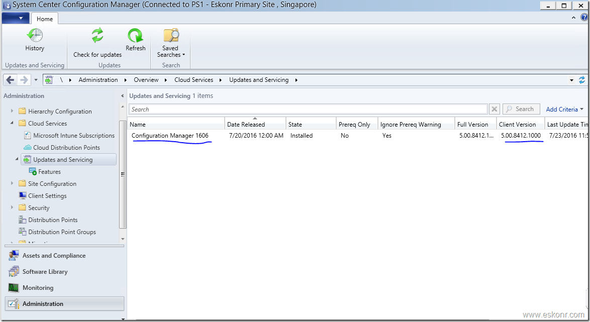Clear the search box with the X button
Viewport: 590px width, 322px height.
(494, 109)
